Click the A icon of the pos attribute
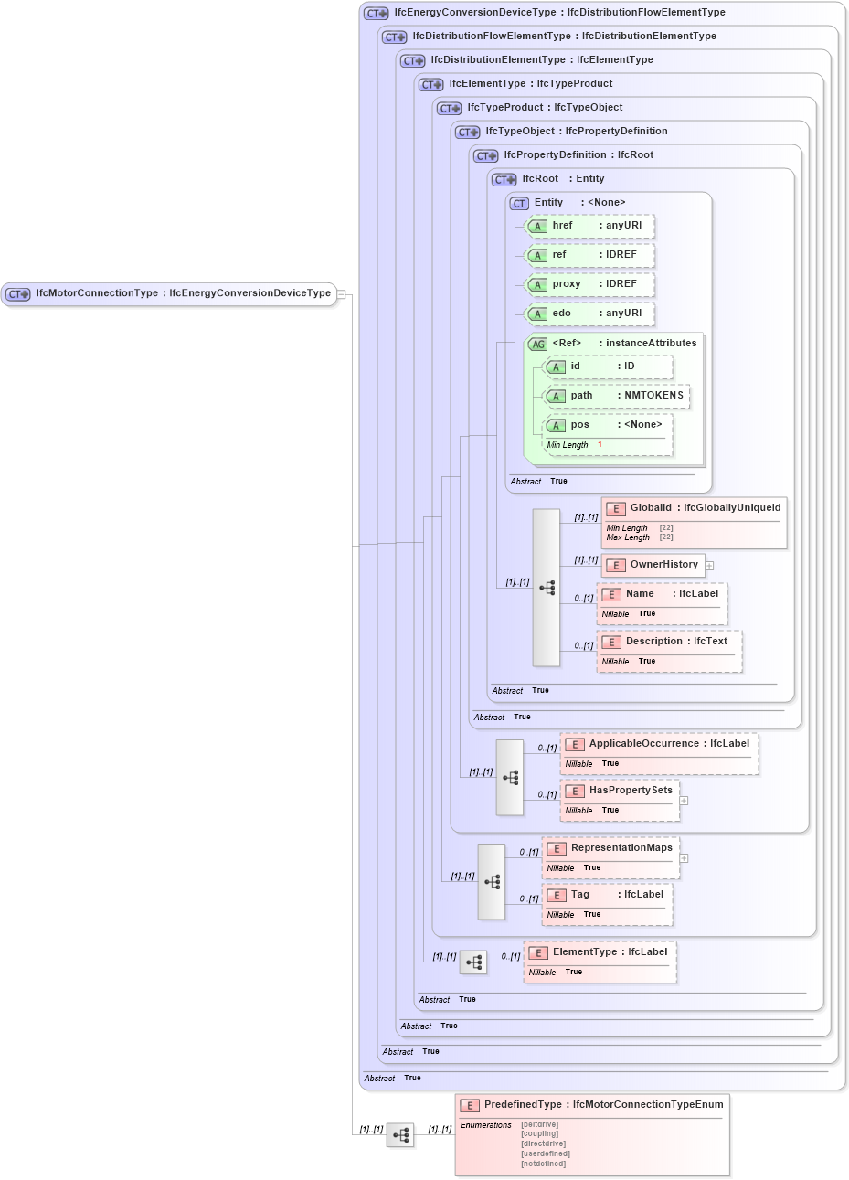This screenshot has width=849, height=1180. 556,424
